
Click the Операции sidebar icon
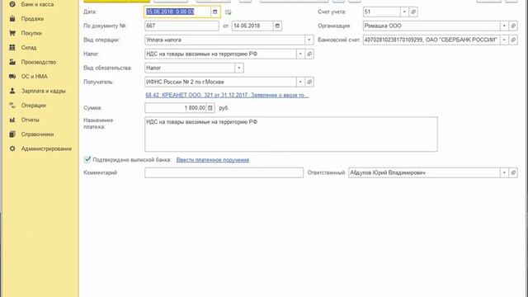click(x=12, y=106)
